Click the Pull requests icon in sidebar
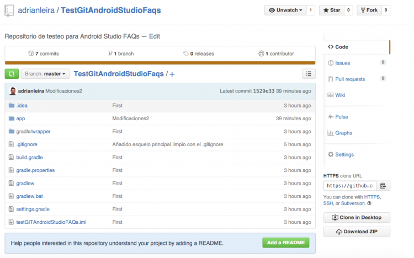The width and height of the screenshot is (414, 258). [x=330, y=79]
